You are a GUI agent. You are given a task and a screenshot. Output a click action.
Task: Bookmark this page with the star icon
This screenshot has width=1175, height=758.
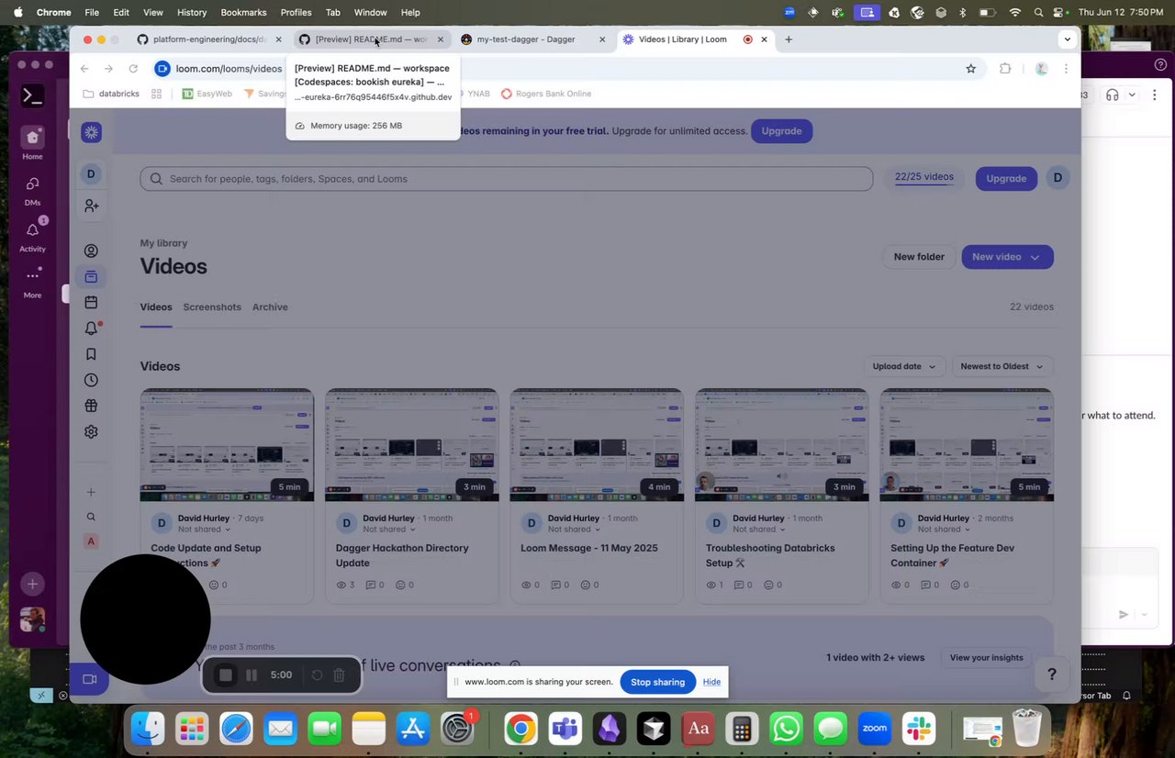click(x=970, y=69)
